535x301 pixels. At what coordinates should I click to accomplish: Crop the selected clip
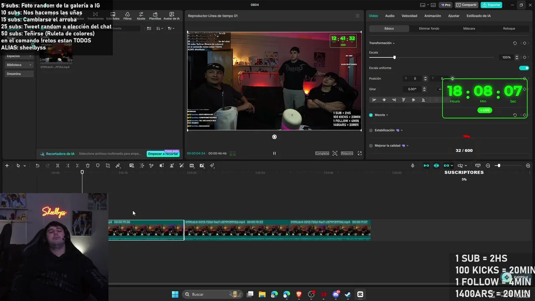[x=107, y=166]
